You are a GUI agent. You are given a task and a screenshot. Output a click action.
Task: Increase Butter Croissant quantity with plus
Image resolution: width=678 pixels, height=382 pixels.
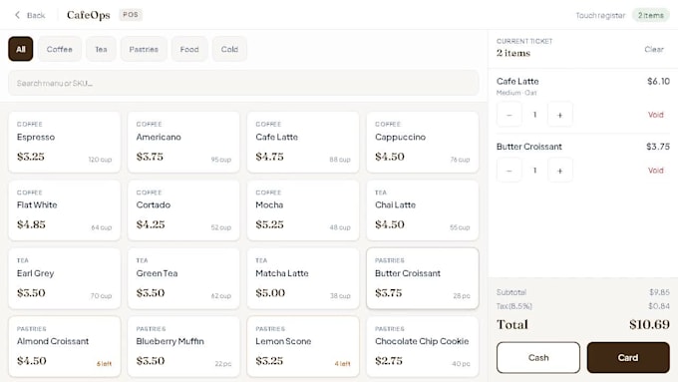559,171
